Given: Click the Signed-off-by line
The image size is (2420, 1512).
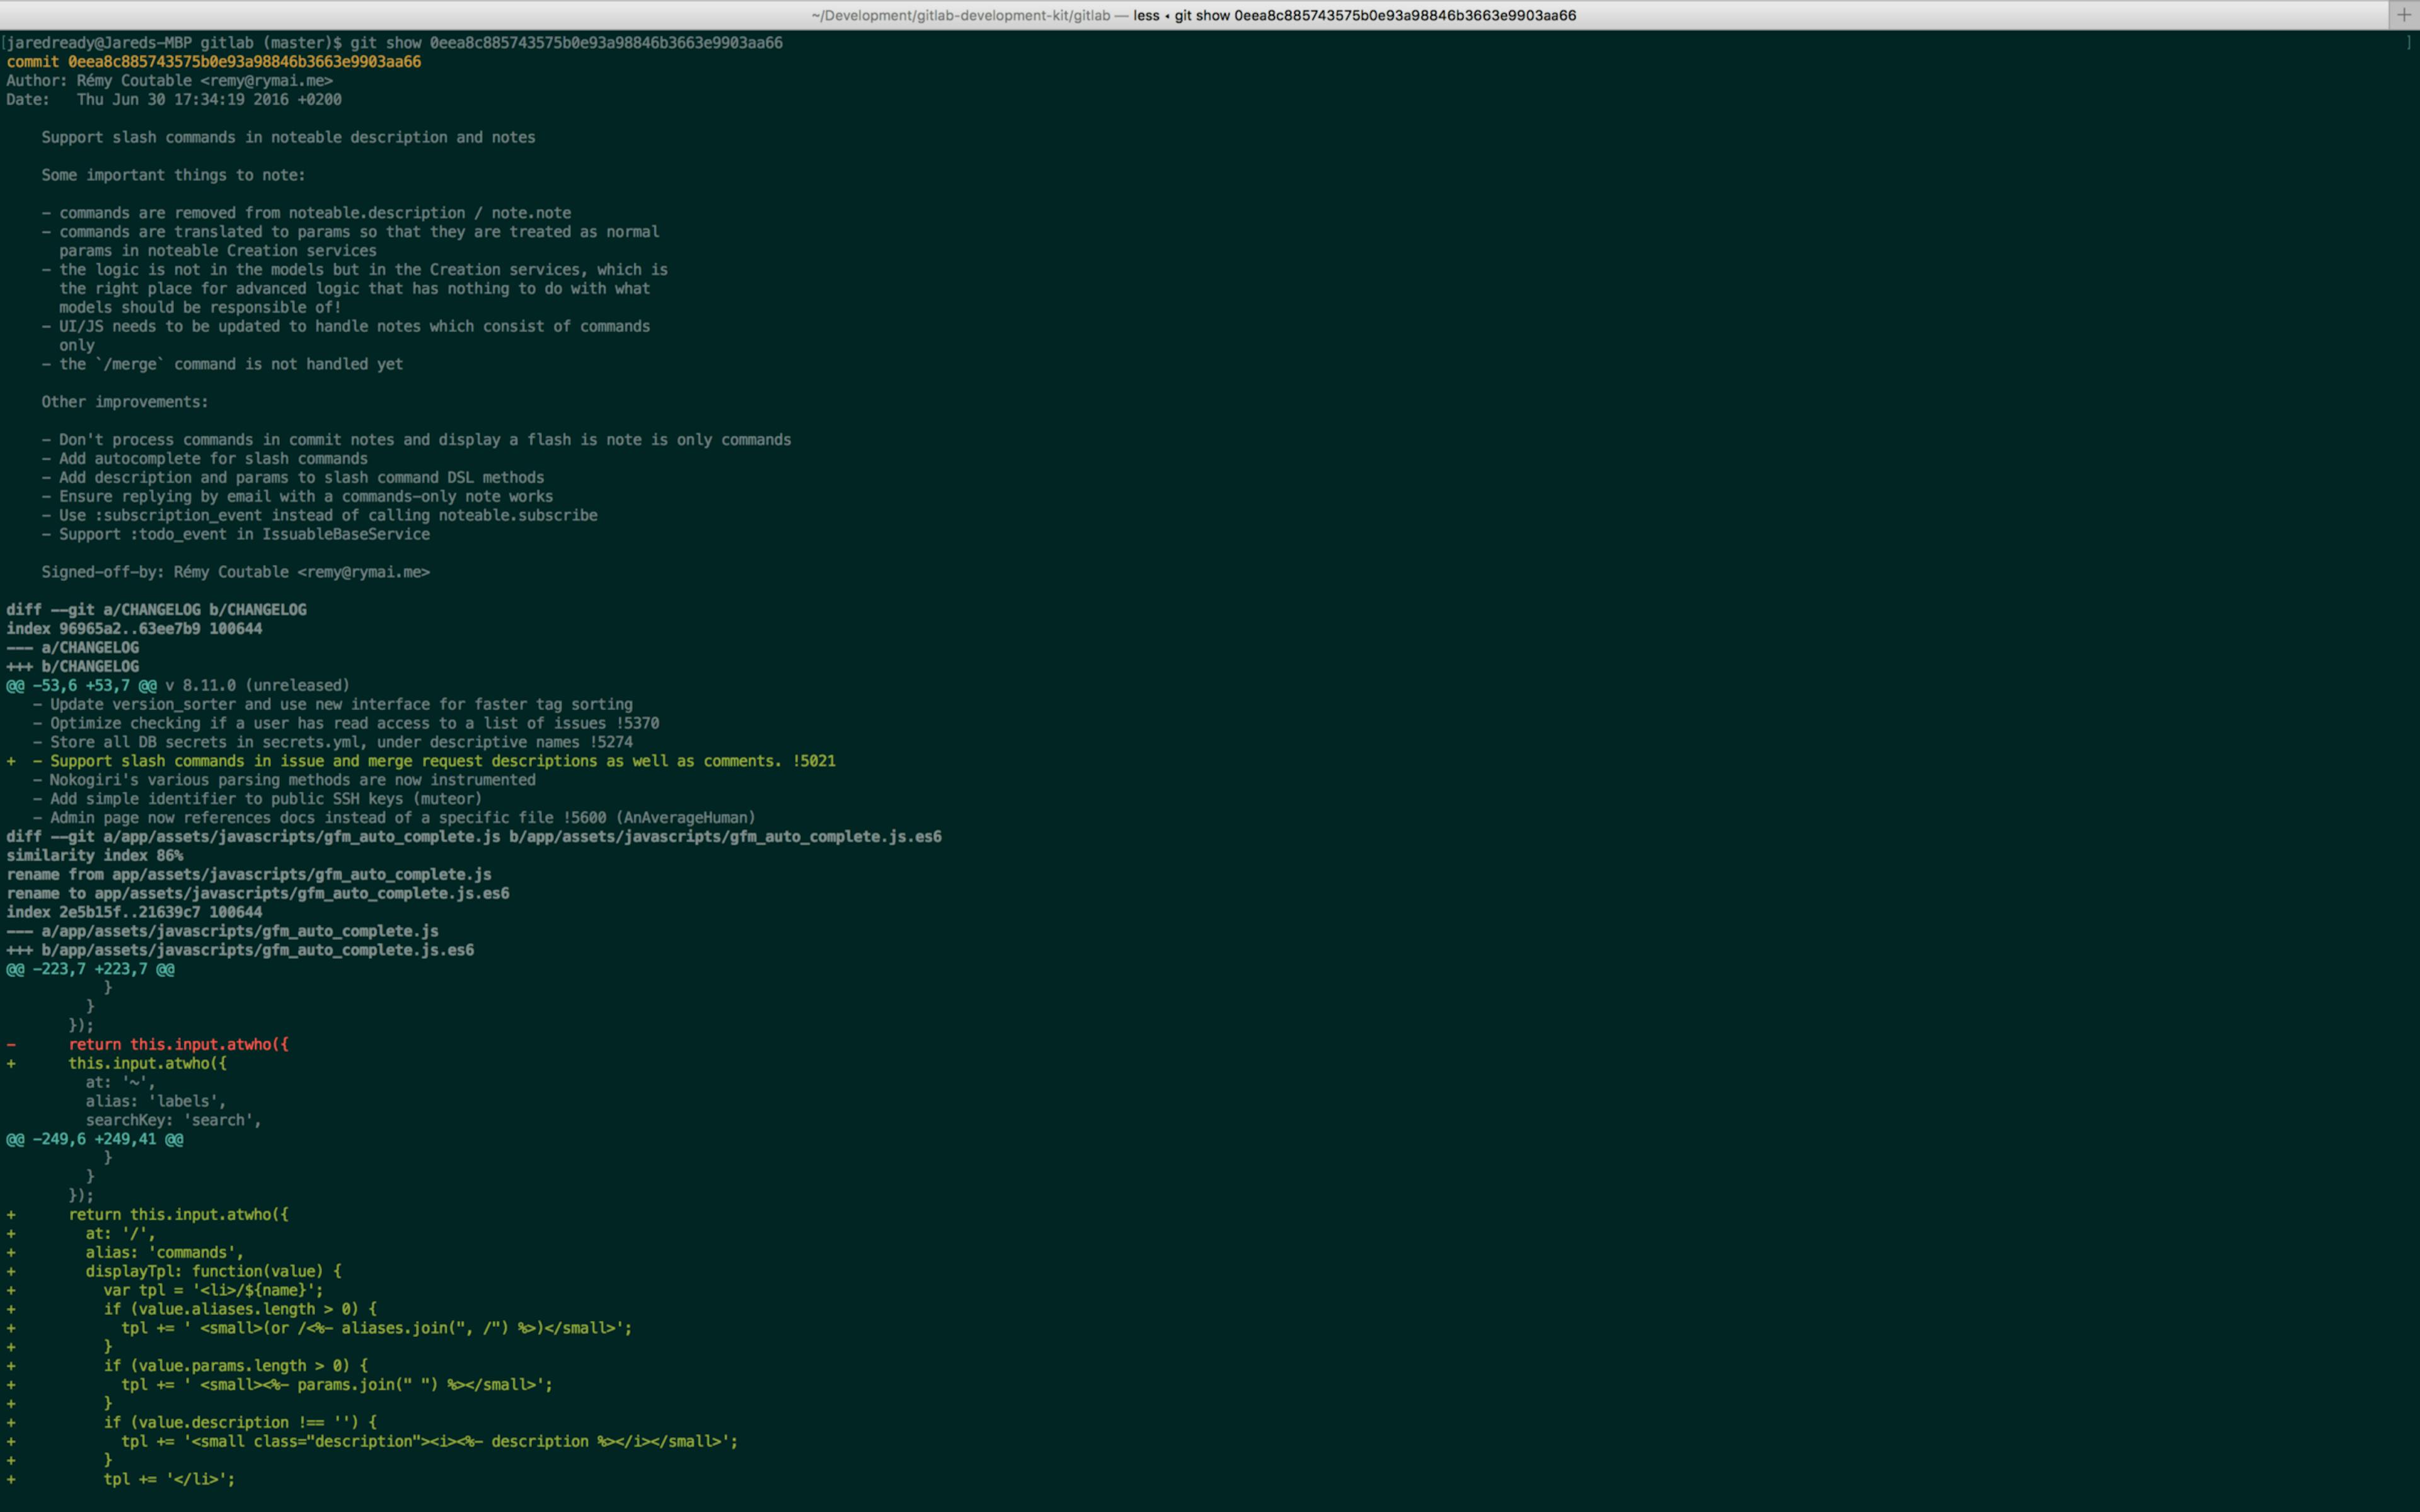Looking at the screenshot, I should click(x=235, y=572).
